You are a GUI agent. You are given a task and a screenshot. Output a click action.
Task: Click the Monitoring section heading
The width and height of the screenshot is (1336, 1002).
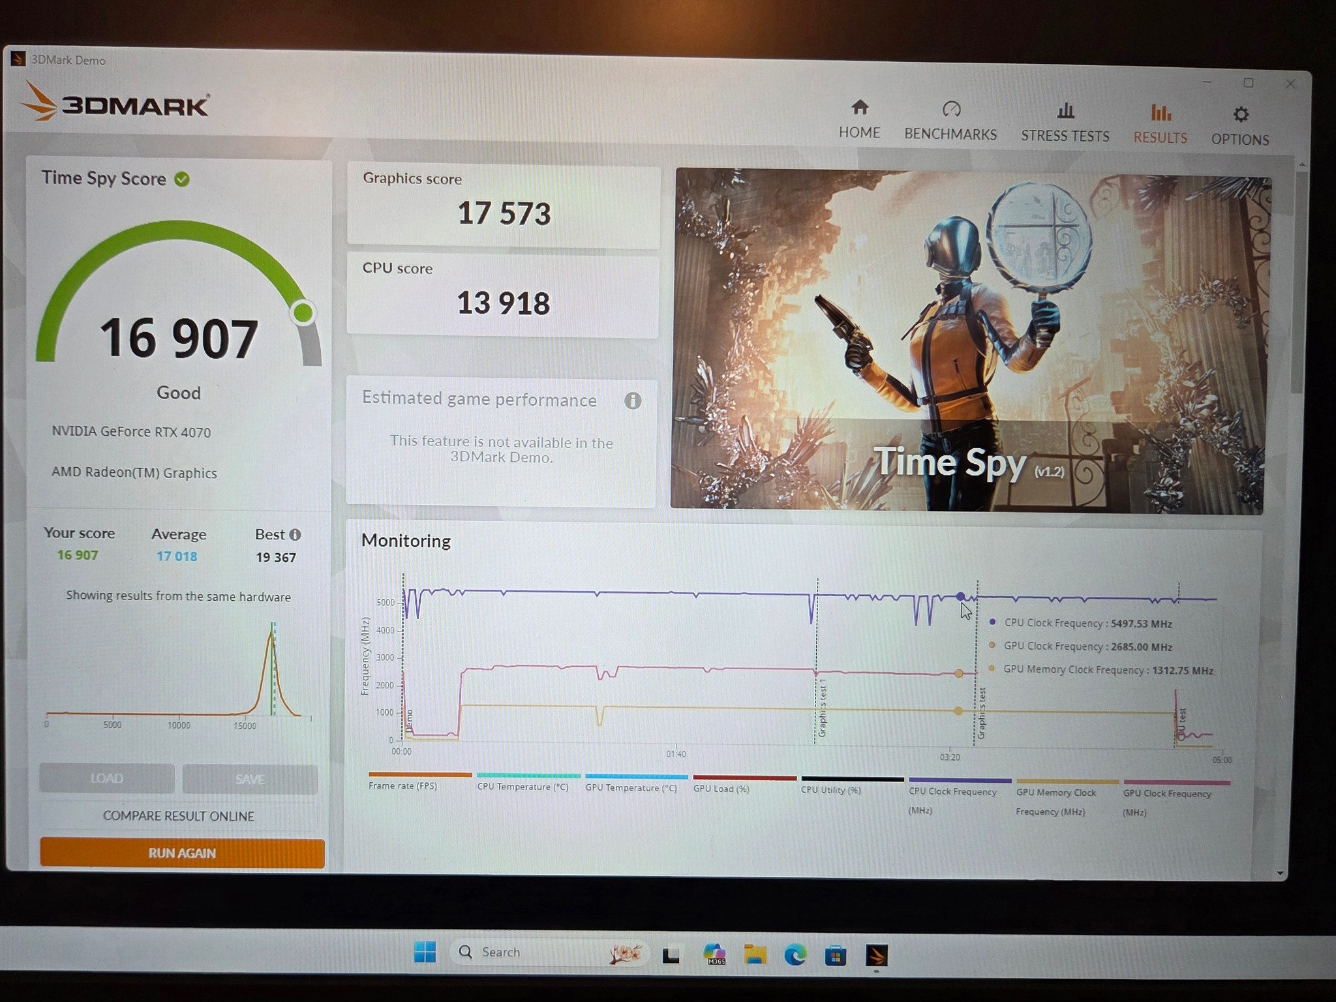406,541
